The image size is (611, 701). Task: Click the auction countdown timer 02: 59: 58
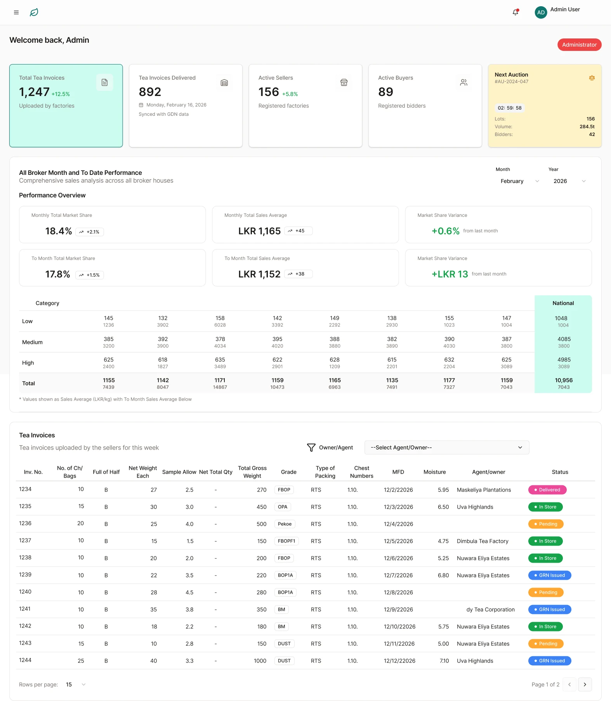(510, 108)
